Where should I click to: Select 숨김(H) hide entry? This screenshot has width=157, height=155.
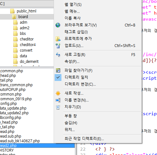(71, 123)
